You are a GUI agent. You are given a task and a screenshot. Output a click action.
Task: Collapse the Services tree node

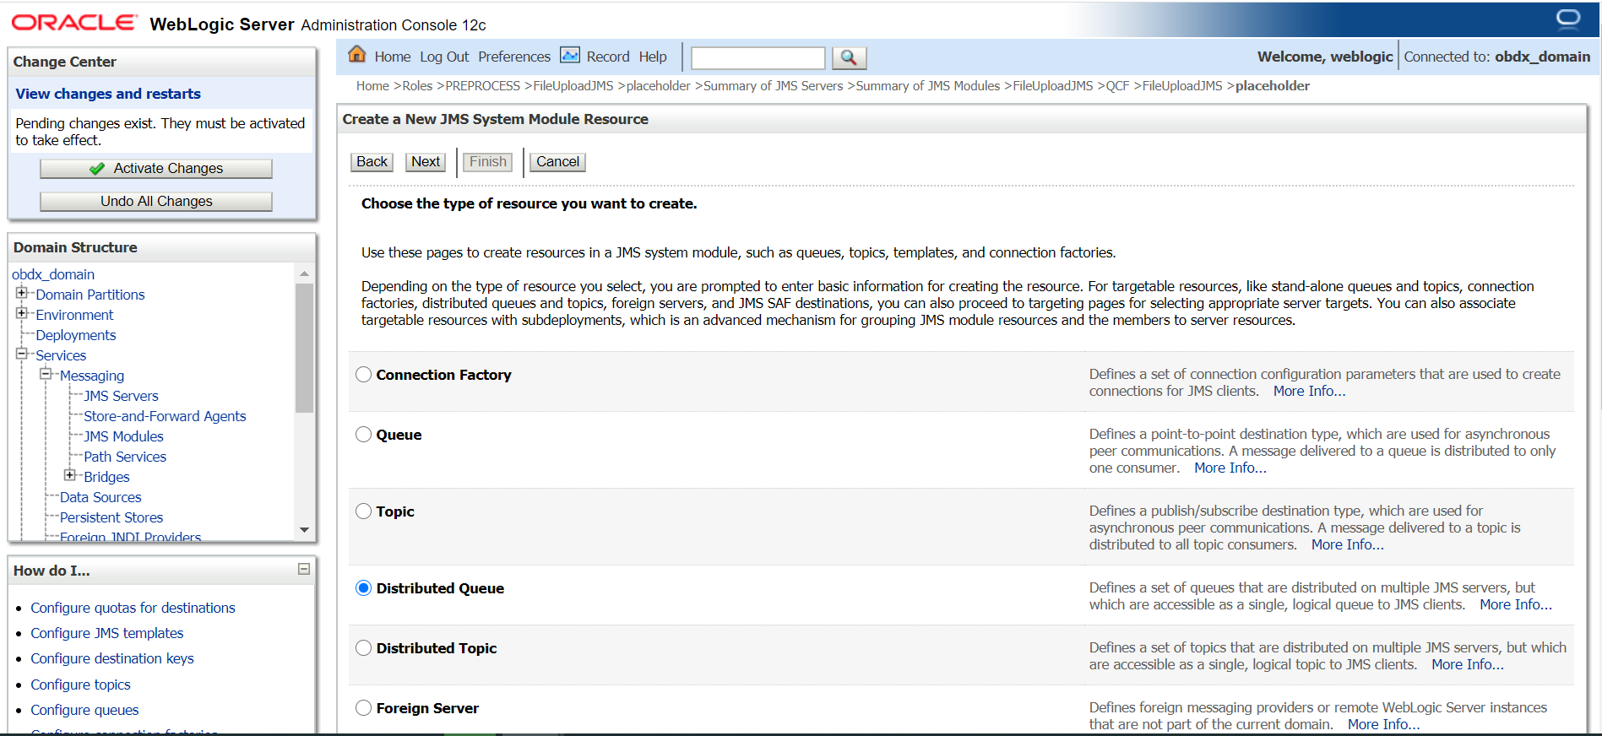22,354
